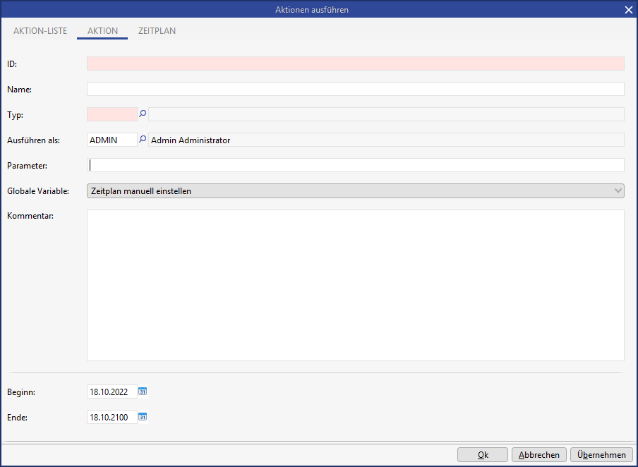Image resolution: width=638 pixels, height=467 pixels.
Task: Select the AKTION tab
Action: click(102, 31)
